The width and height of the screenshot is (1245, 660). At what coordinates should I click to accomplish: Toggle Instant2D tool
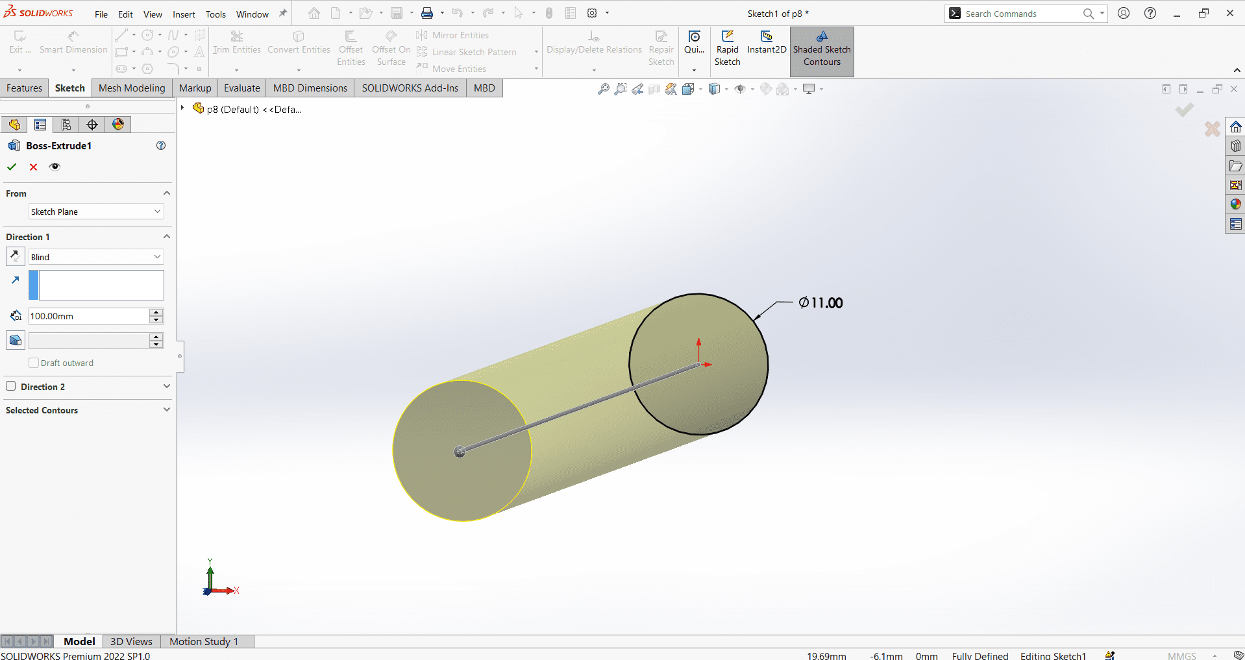[x=767, y=43]
